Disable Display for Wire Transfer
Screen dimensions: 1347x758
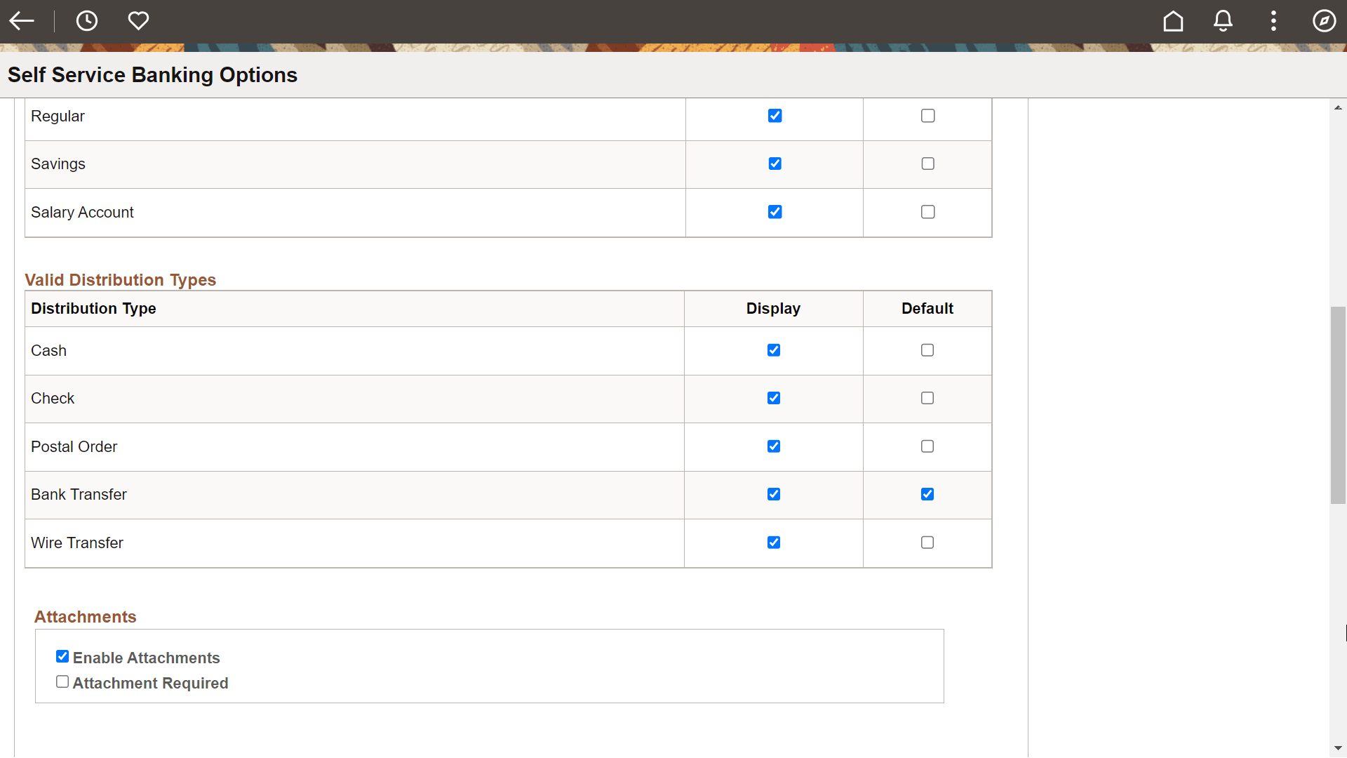tap(774, 542)
